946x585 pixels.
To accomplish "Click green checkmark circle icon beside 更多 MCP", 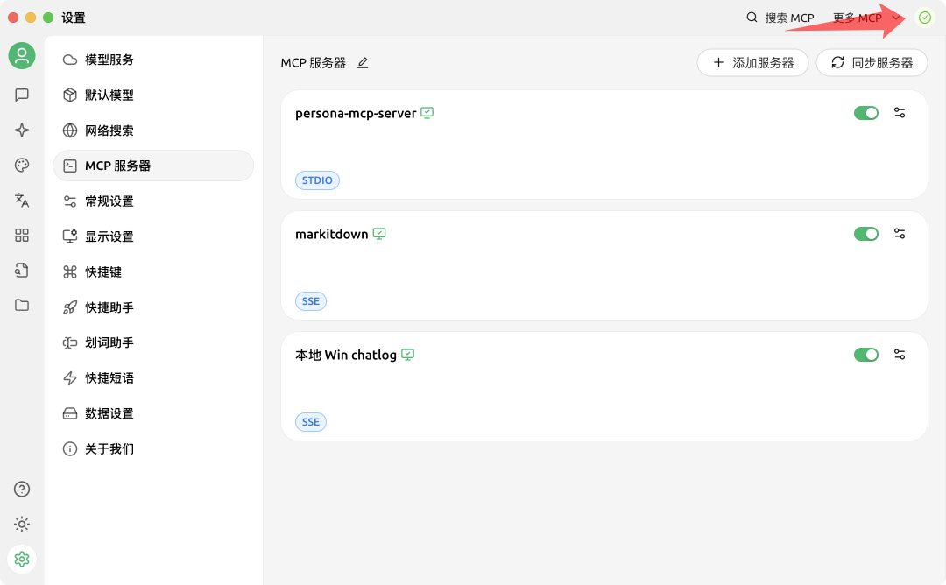I will [925, 18].
